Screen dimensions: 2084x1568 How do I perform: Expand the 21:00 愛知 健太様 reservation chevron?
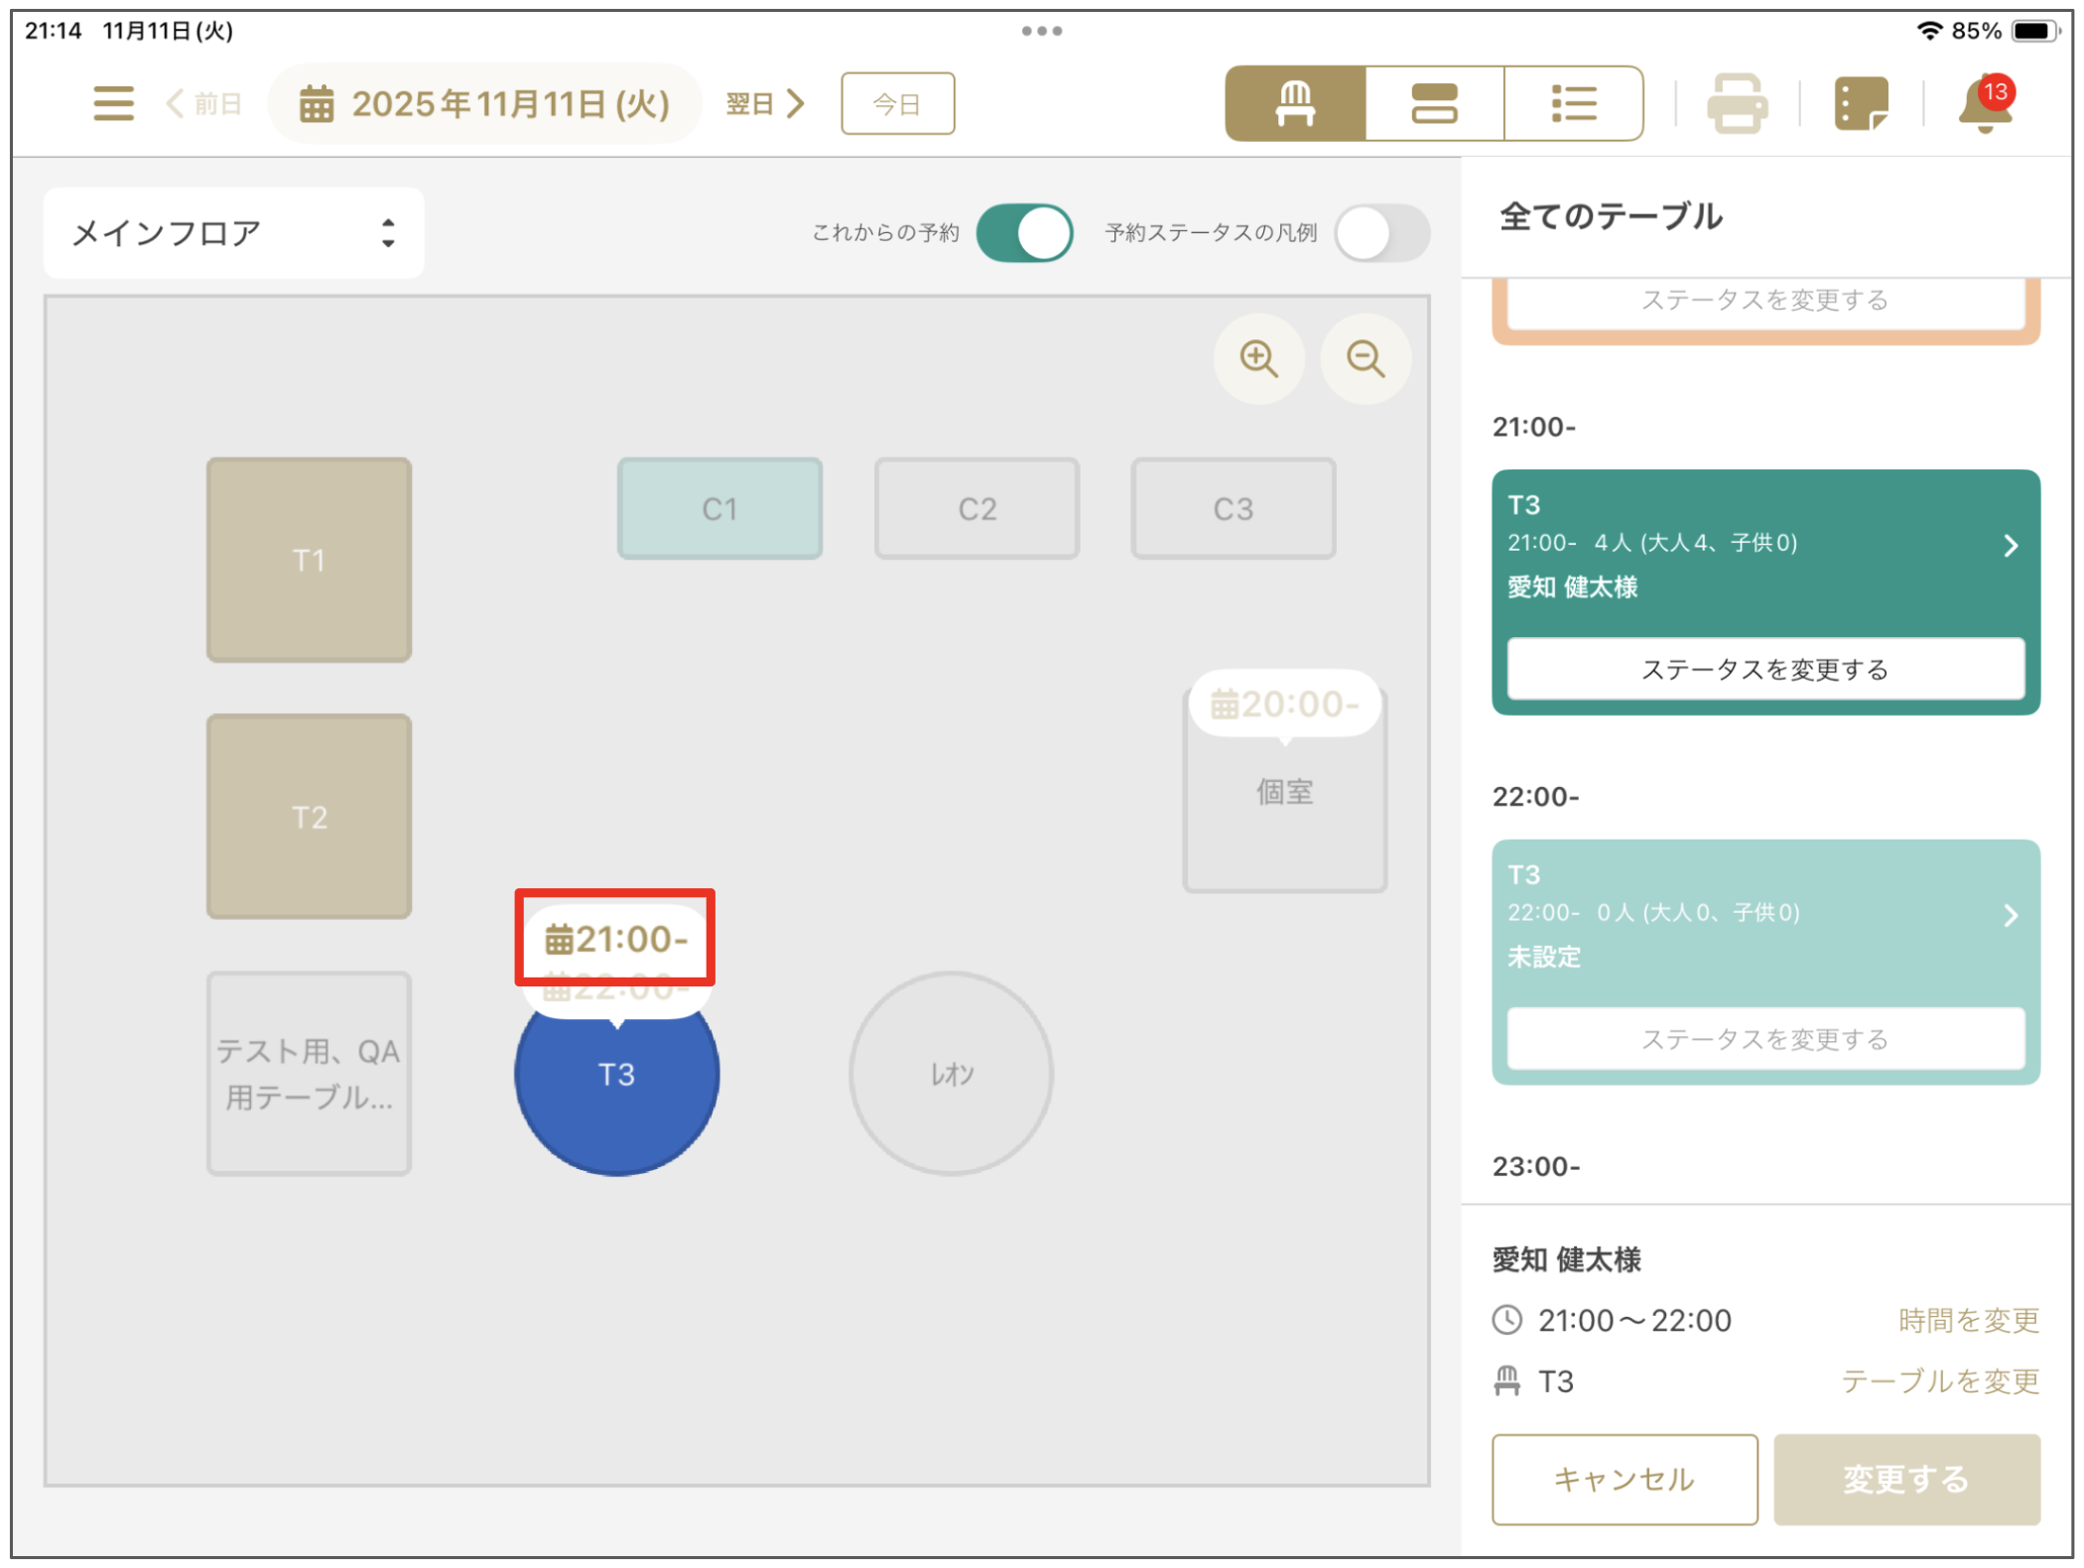pyautogui.click(x=2011, y=546)
